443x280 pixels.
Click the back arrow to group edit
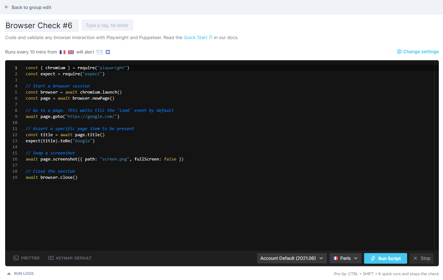pyautogui.click(x=6, y=7)
